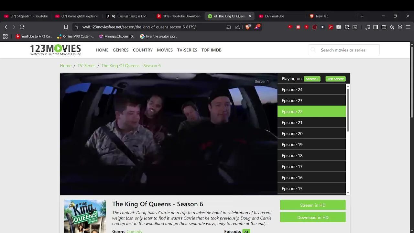Switch to Server 2 button
The width and height of the screenshot is (414, 233).
click(312, 79)
